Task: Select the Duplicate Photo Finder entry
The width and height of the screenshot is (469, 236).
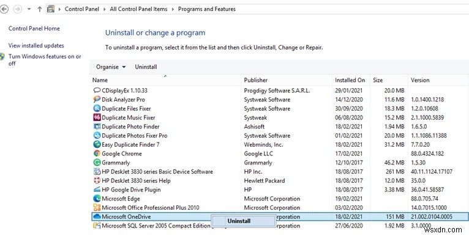Action: click(130, 127)
